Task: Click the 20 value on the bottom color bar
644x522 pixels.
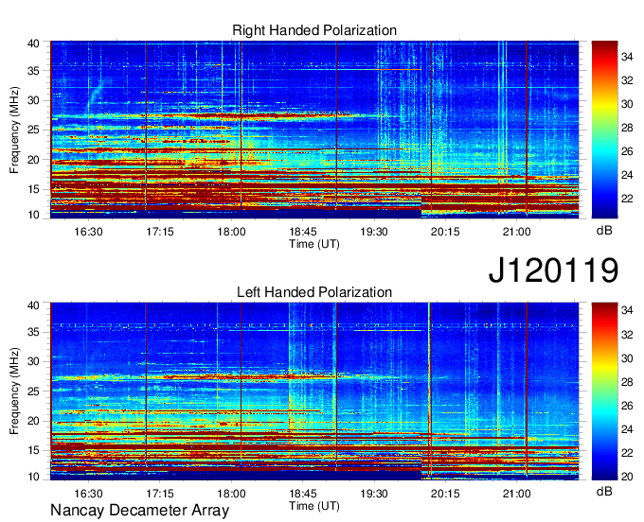Action: pos(627,476)
